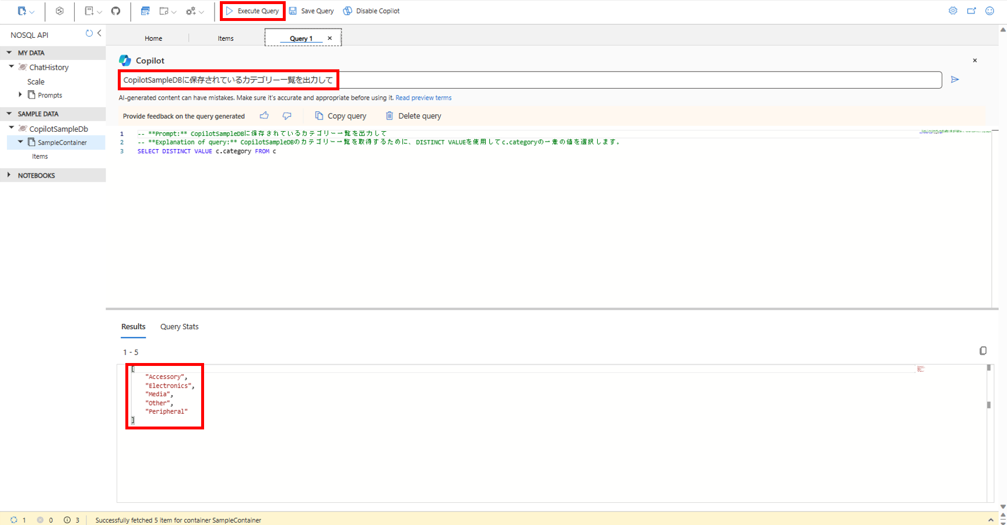The height and width of the screenshot is (525, 1007).
Task: Switch to the Items tab
Action: tap(226, 38)
